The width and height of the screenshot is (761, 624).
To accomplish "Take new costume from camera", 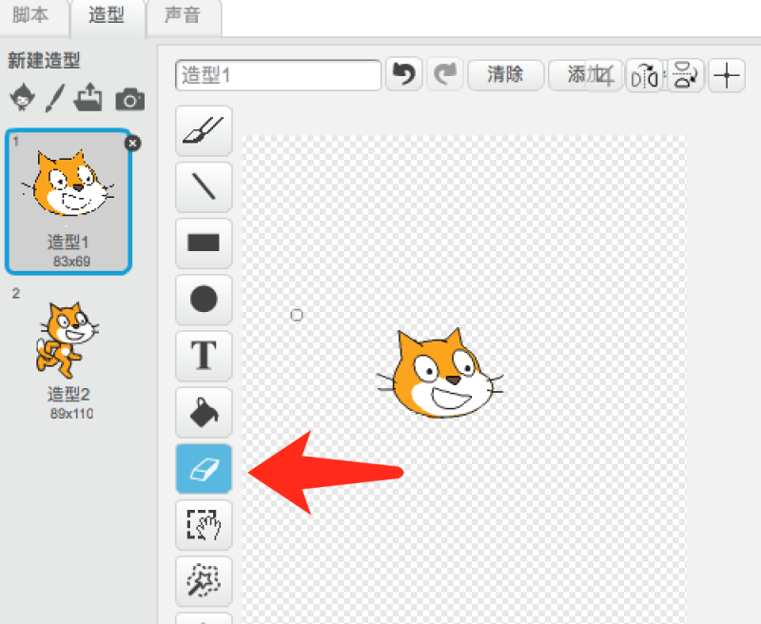I will click(130, 99).
